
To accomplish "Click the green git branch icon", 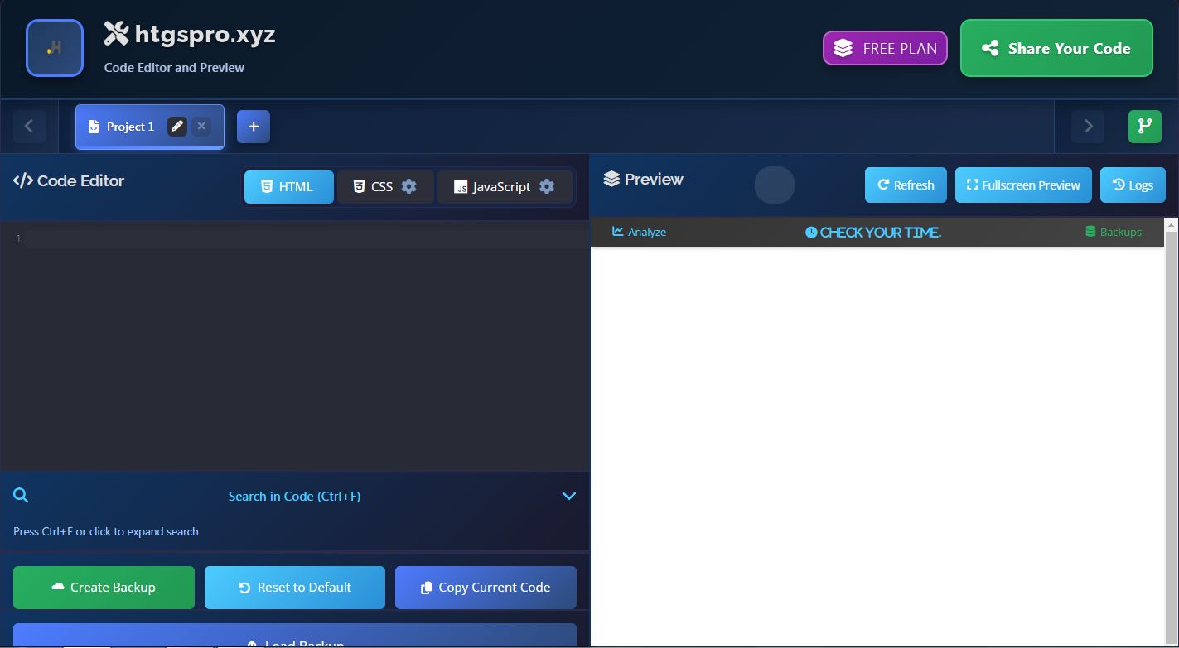I will coord(1145,126).
